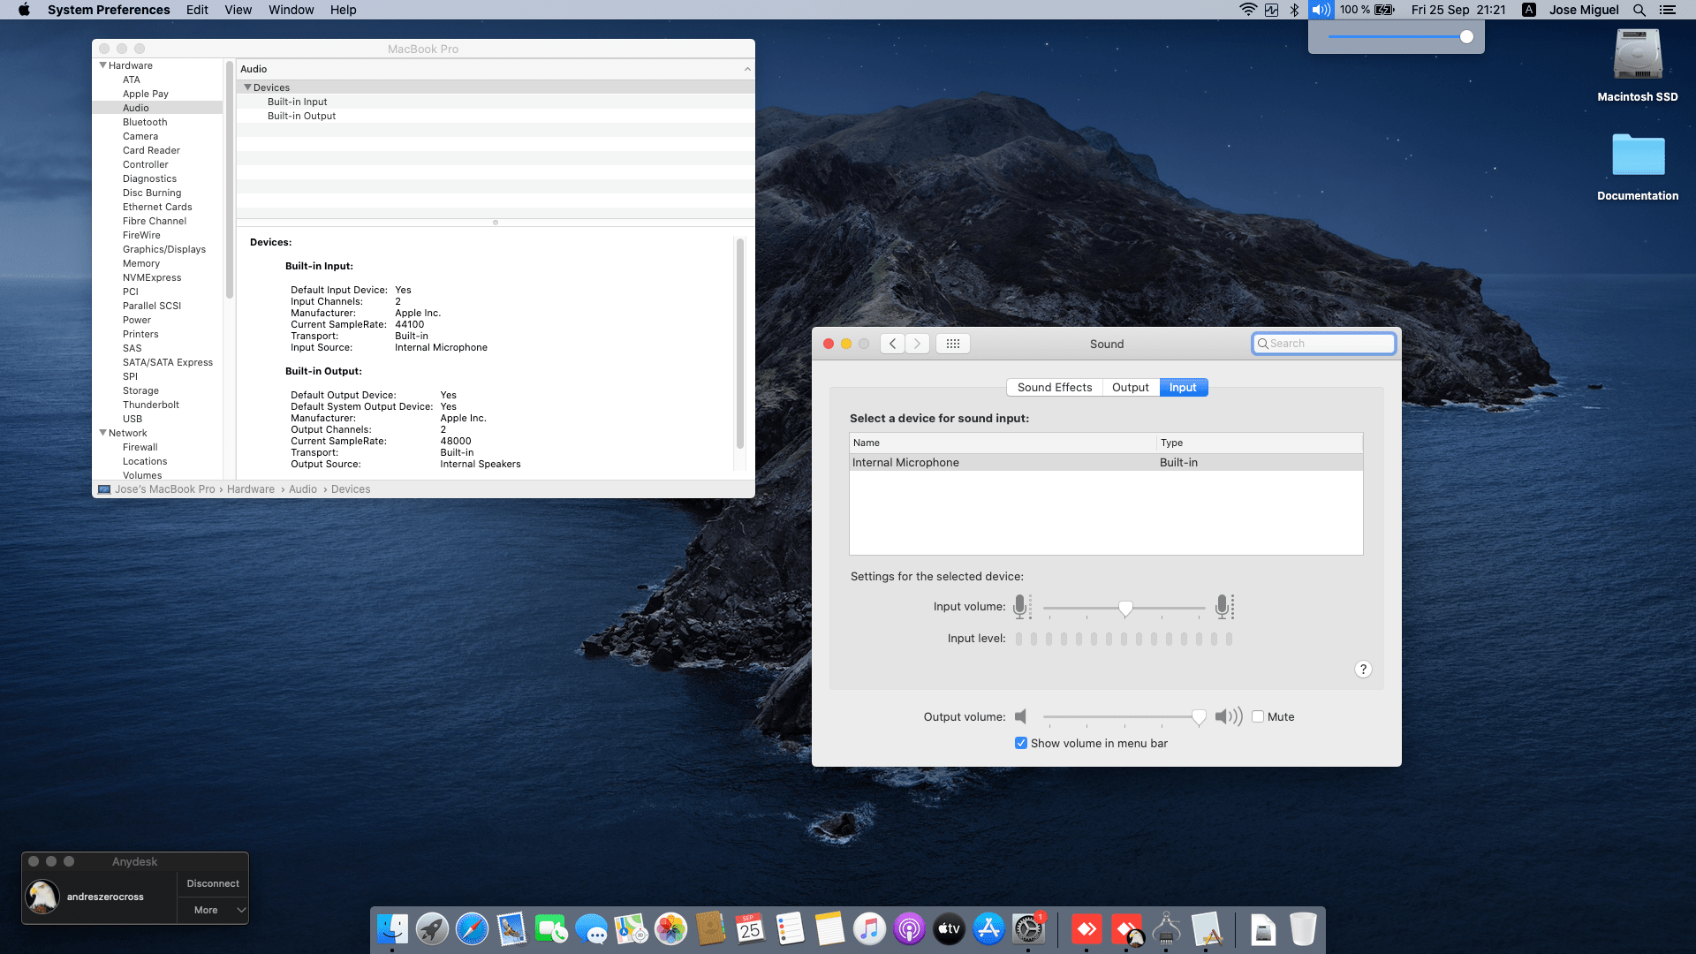Click the help question mark button
Viewport: 1696px width, 954px height.
1362,669
